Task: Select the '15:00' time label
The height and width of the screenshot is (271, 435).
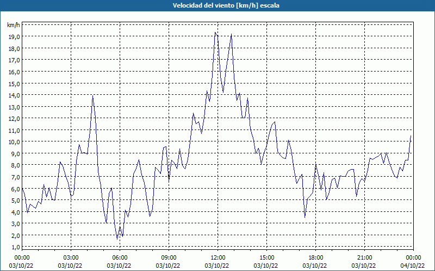Action: pyautogui.click(x=266, y=258)
